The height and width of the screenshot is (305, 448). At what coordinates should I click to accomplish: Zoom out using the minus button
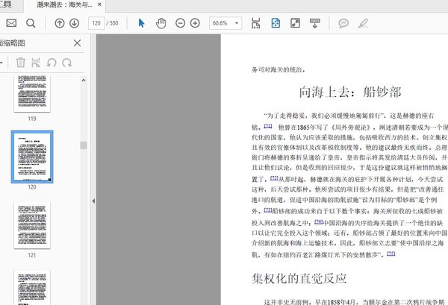coord(181,23)
